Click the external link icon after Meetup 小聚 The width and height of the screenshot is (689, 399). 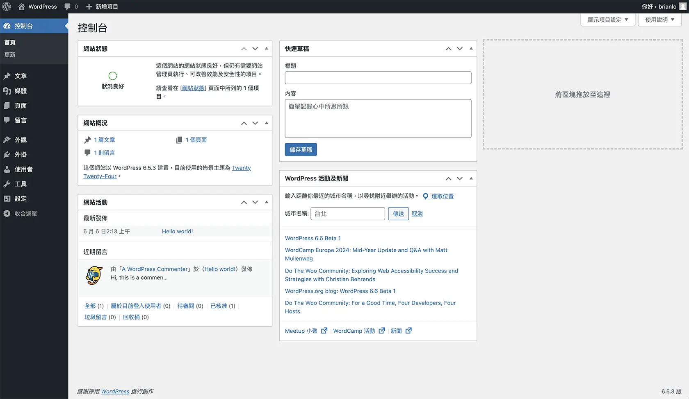(324, 331)
